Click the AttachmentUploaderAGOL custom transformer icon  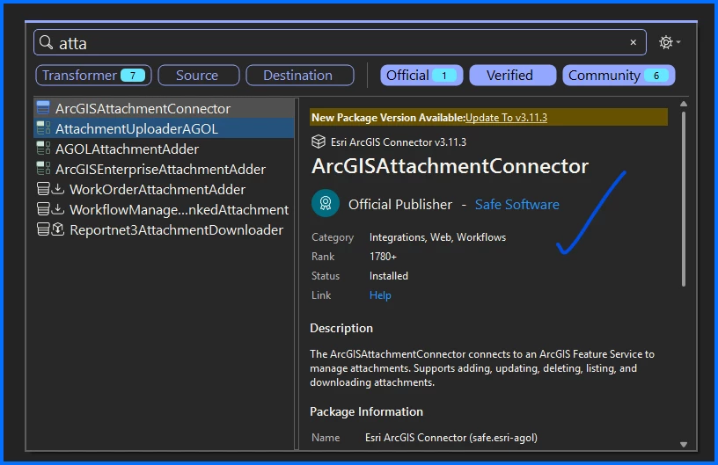[43, 128]
